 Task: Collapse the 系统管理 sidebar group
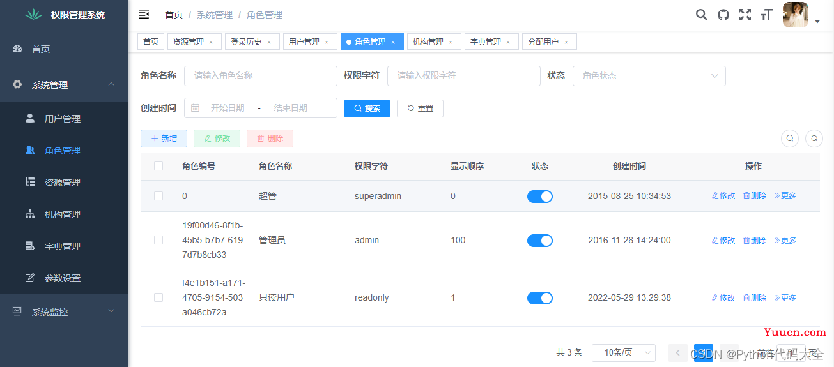(64, 85)
